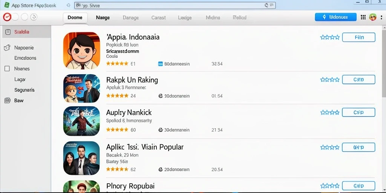
Task: Click get button for Plnory Ropubai
Action: click(359, 185)
